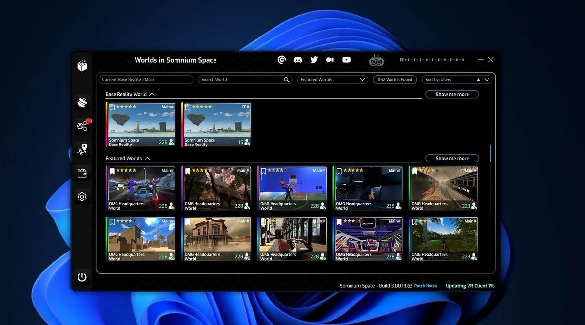Click the vertical scrollbar of the worlds list
Screen dimensions: 585x325
[491, 154]
